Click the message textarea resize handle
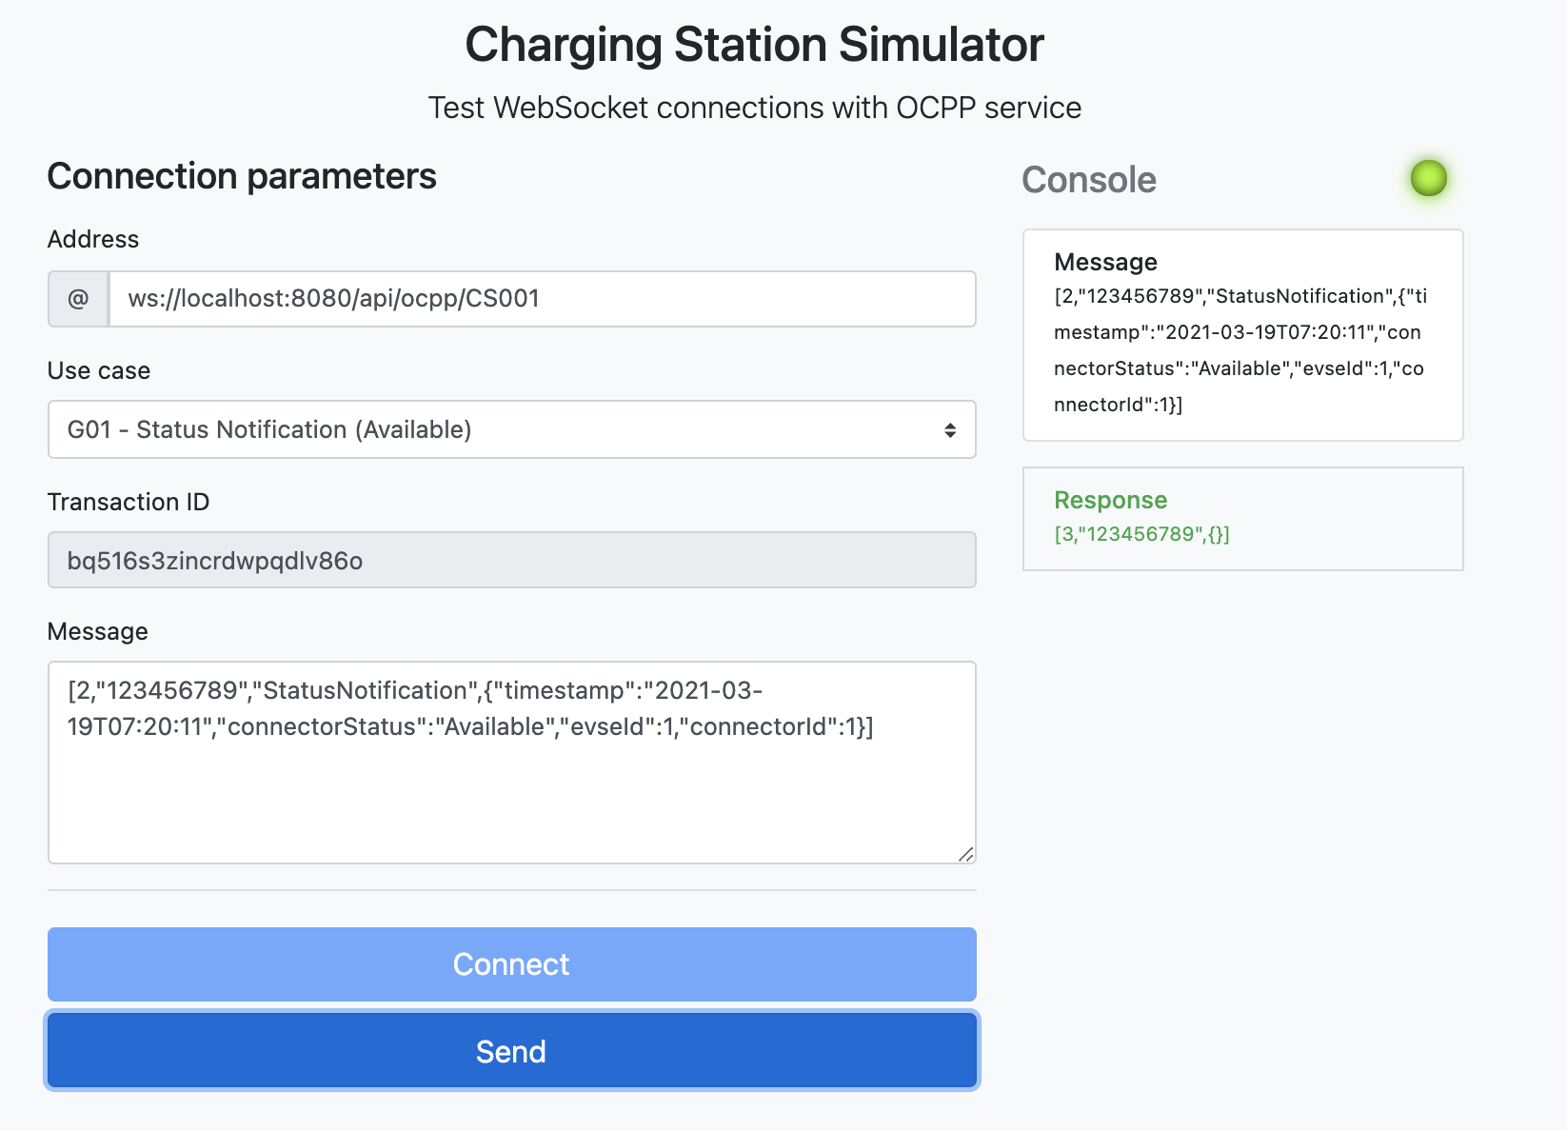This screenshot has width=1567, height=1131. coord(965,854)
